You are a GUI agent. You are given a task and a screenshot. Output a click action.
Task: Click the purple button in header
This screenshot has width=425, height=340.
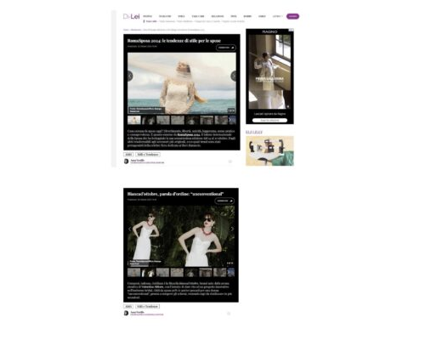pos(292,16)
